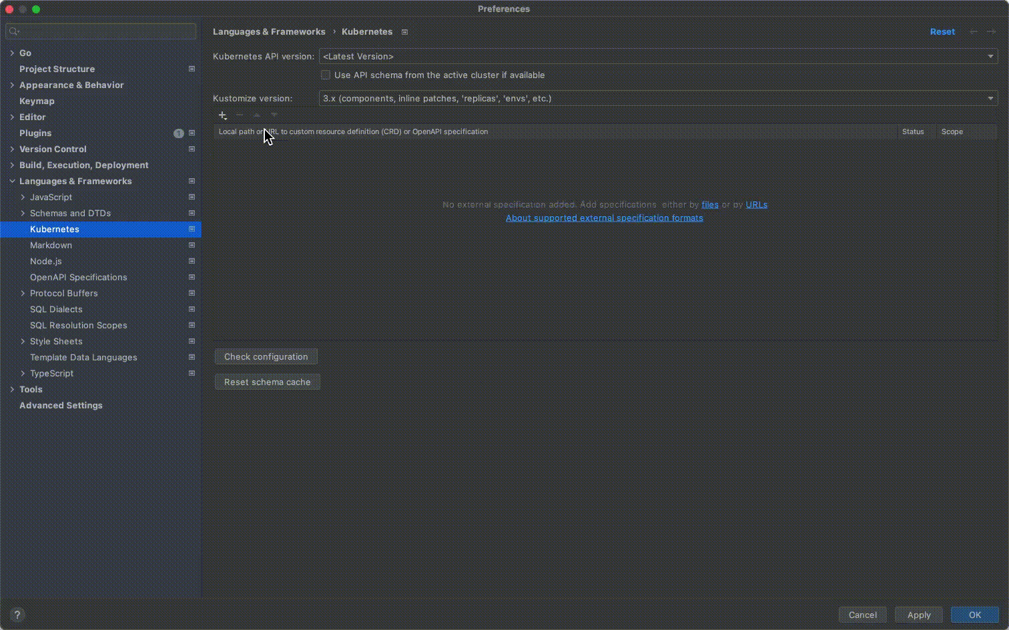Click the project icon beside Version Control
The height and width of the screenshot is (630, 1009).
pyautogui.click(x=192, y=149)
